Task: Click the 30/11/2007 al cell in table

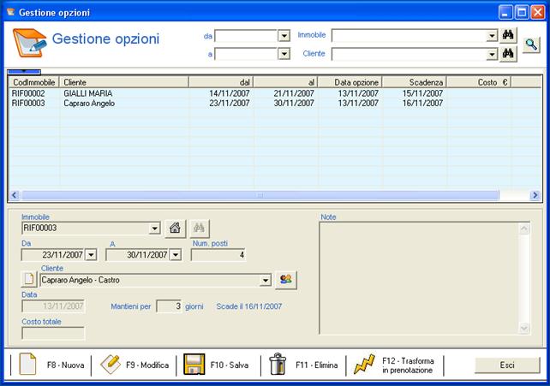Action: [294, 104]
